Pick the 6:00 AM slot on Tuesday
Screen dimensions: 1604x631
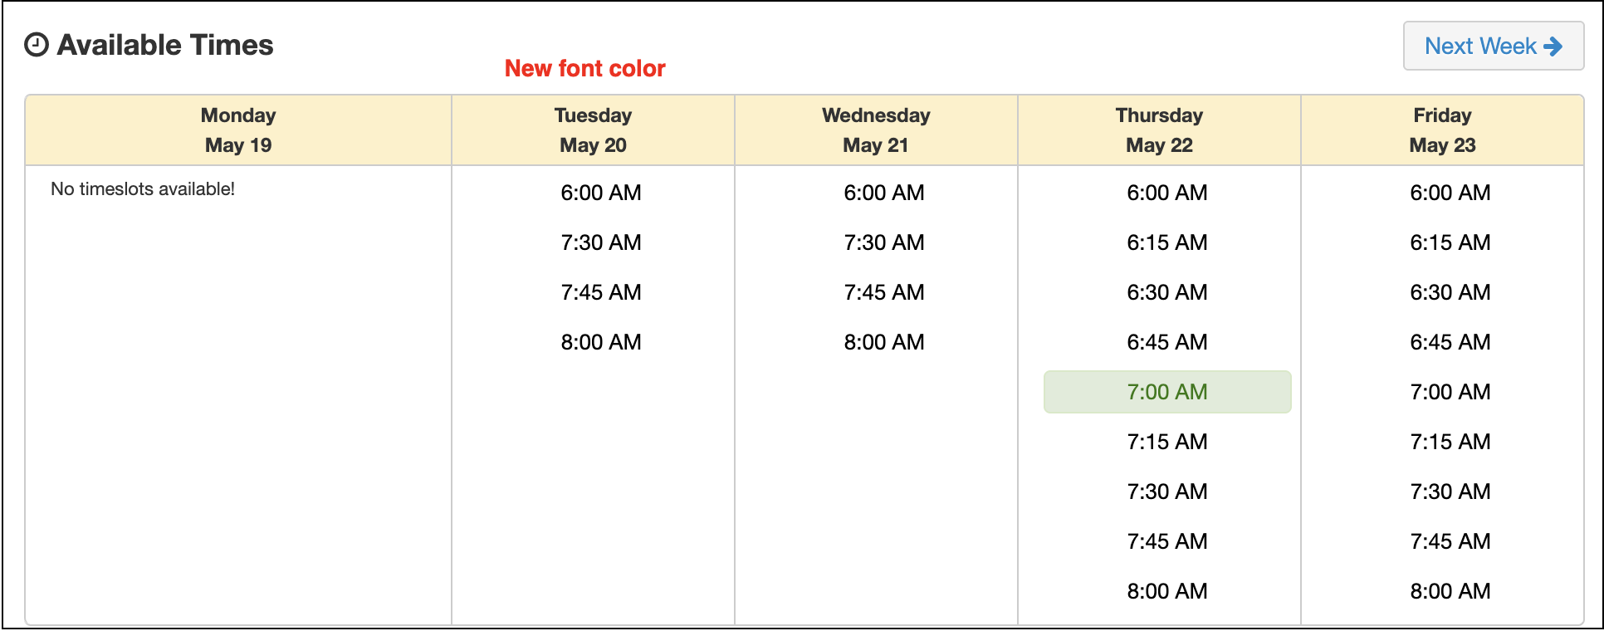click(600, 193)
